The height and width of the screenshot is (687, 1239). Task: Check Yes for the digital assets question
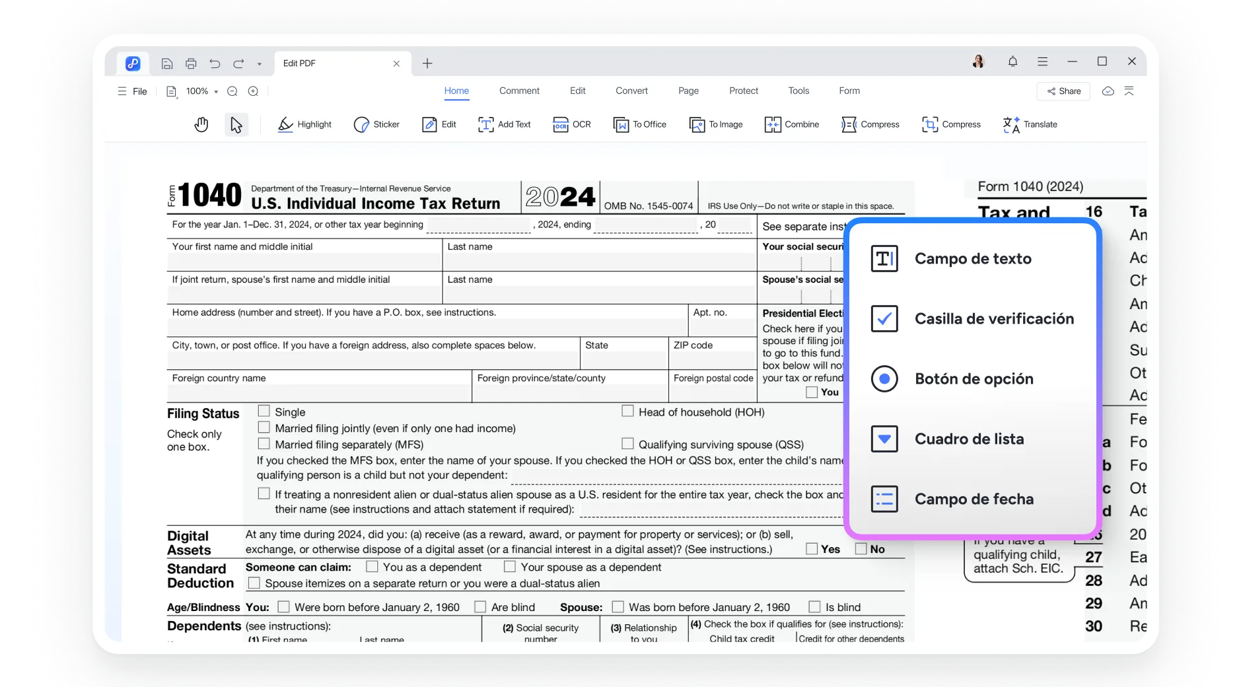[810, 548]
